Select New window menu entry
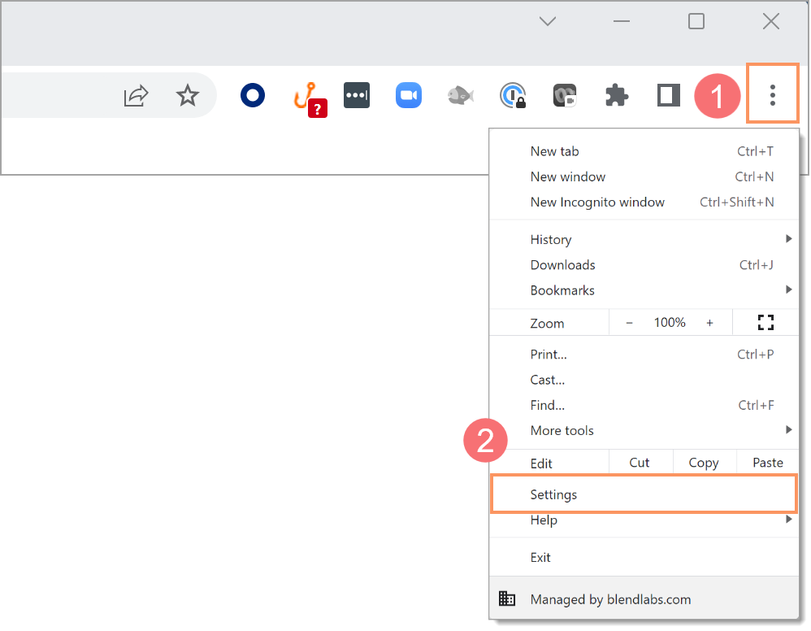 coord(644,176)
